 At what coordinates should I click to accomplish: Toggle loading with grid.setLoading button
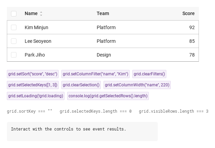[x=36, y=96]
